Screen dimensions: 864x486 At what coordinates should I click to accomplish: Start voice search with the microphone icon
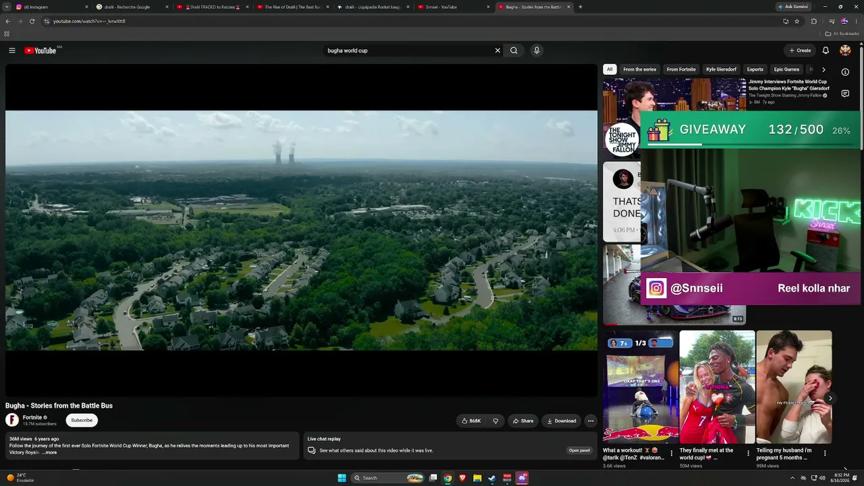537,51
